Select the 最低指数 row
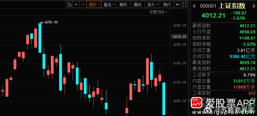The image size is (257, 116). click(224, 69)
